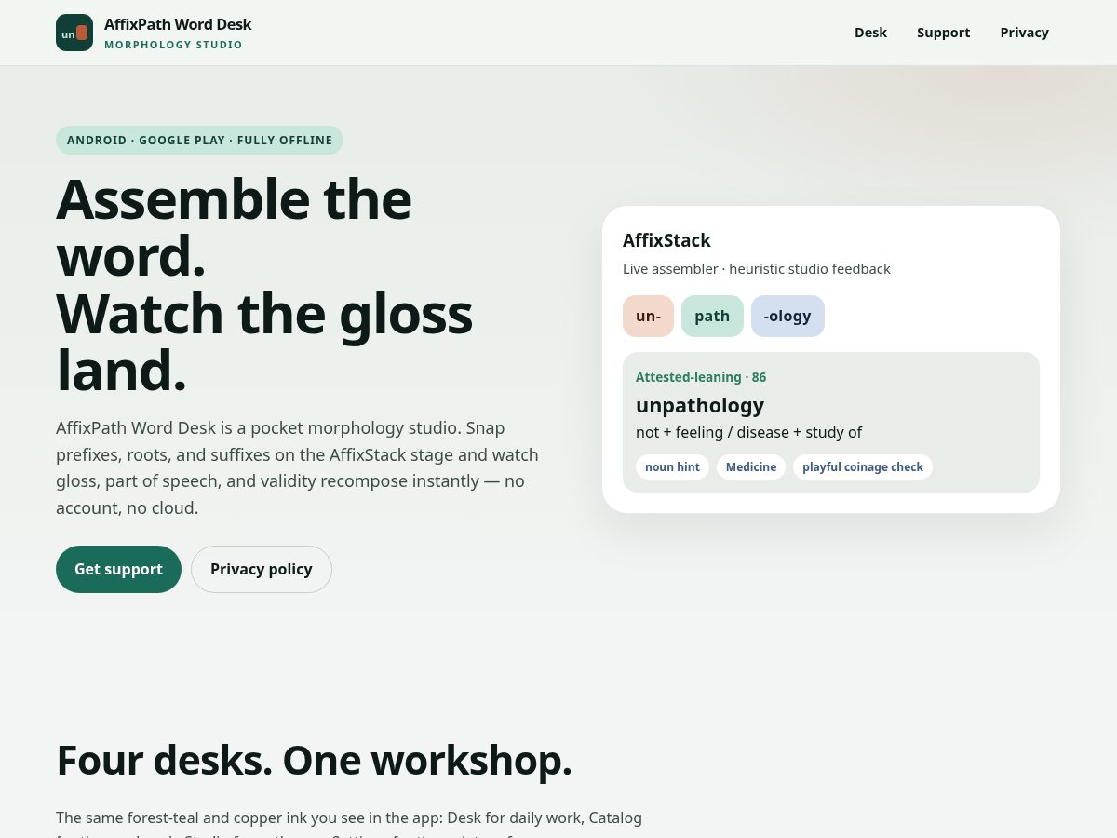Open the AffixPath Word Desk home link
The width and height of the screenshot is (1117, 838).
point(154,33)
